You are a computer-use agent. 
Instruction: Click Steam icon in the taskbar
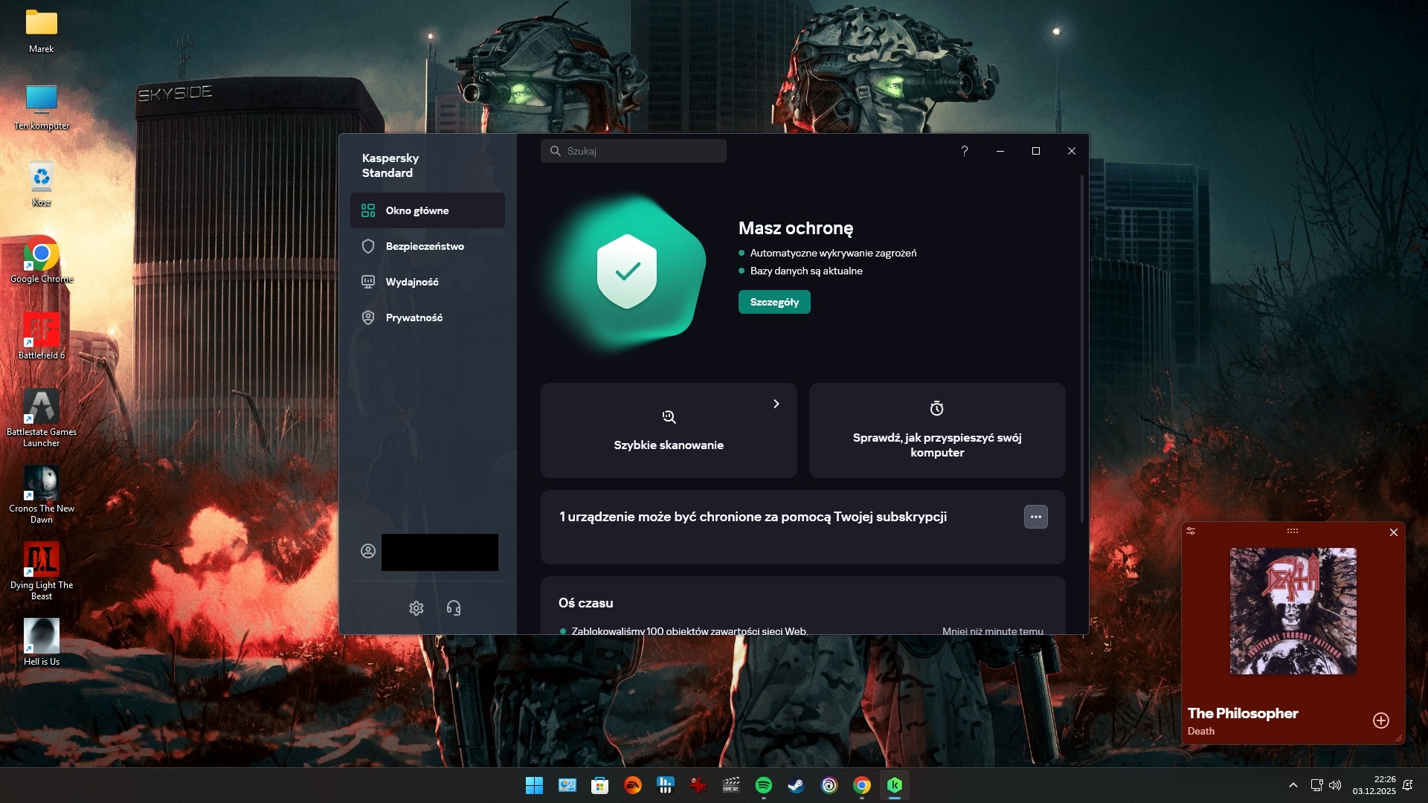[x=796, y=785]
